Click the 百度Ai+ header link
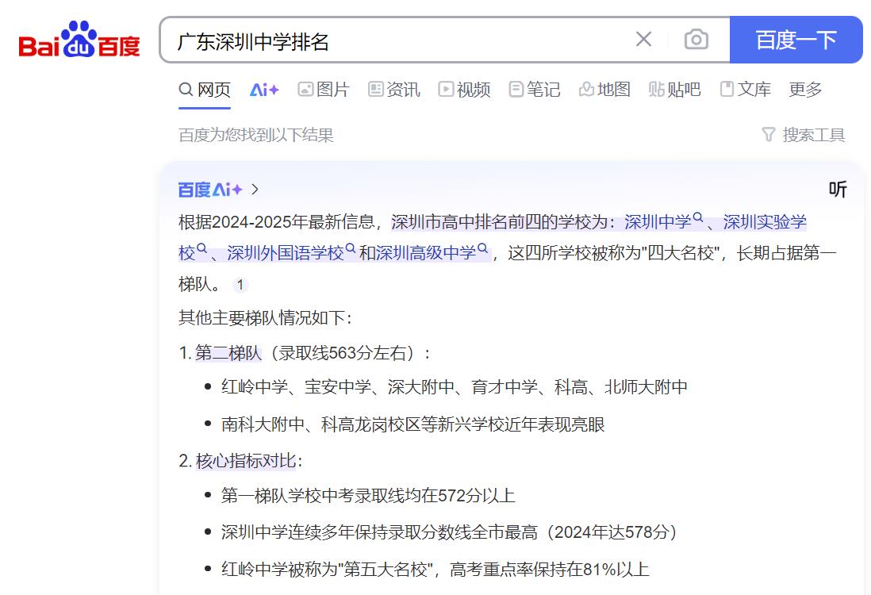 [x=210, y=190]
